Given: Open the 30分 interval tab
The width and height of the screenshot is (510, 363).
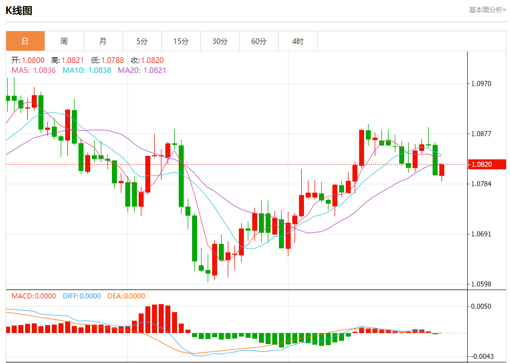Looking at the screenshot, I should click(x=220, y=41).
